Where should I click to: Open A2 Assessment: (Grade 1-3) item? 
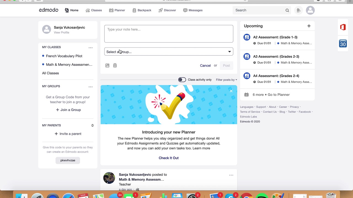pyautogui.click(x=275, y=37)
